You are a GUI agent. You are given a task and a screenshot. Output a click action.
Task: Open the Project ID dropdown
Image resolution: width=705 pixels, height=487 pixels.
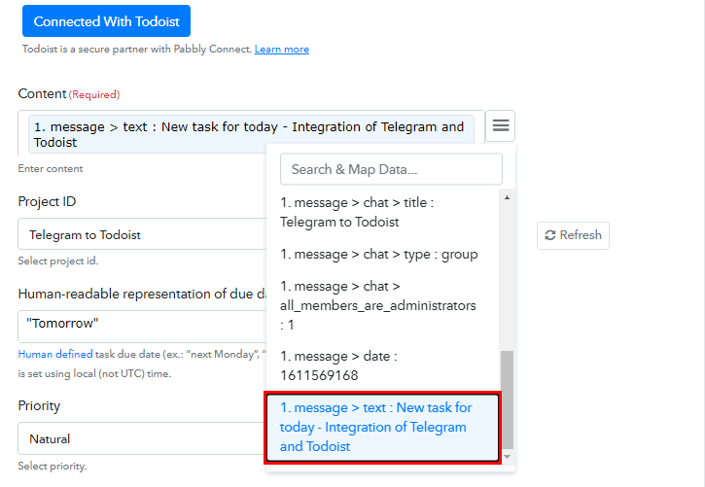pos(142,234)
